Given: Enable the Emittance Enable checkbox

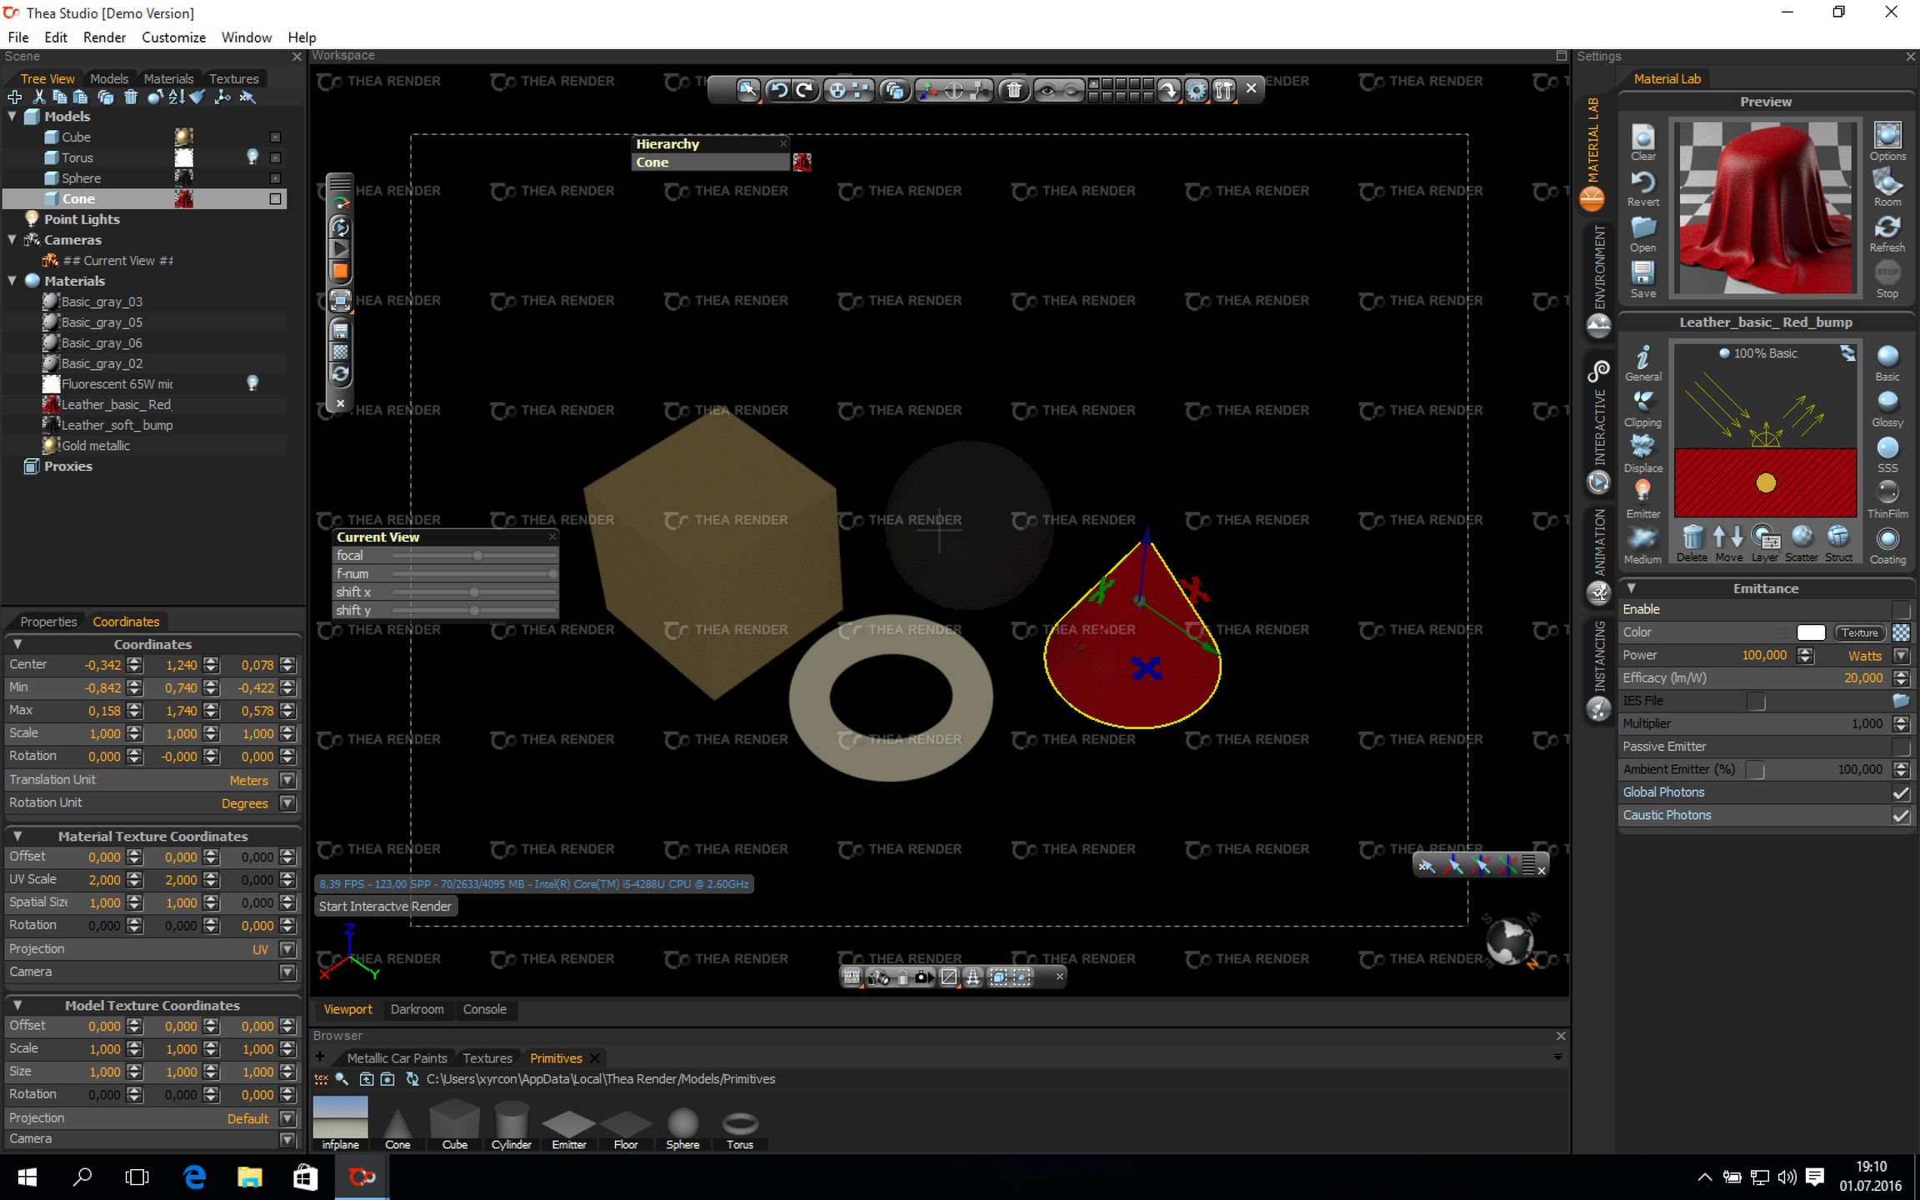Looking at the screenshot, I should coord(1901,609).
